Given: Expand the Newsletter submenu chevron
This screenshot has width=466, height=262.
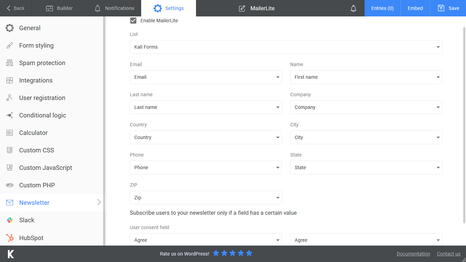Looking at the screenshot, I should [99, 202].
